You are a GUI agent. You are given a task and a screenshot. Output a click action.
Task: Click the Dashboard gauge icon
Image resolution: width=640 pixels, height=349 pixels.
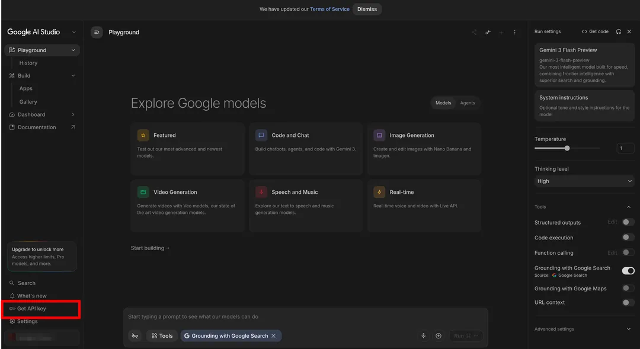tap(12, 114)
